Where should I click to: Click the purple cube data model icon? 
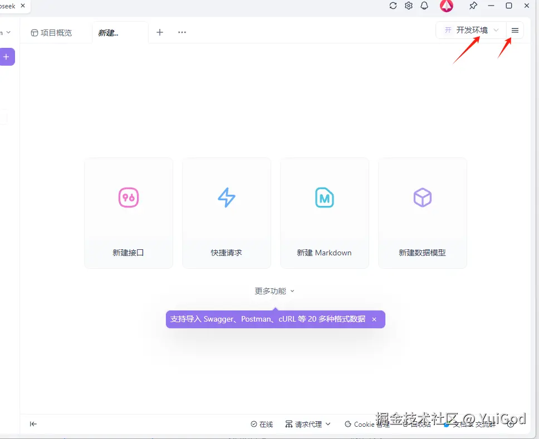pos(423,198)
